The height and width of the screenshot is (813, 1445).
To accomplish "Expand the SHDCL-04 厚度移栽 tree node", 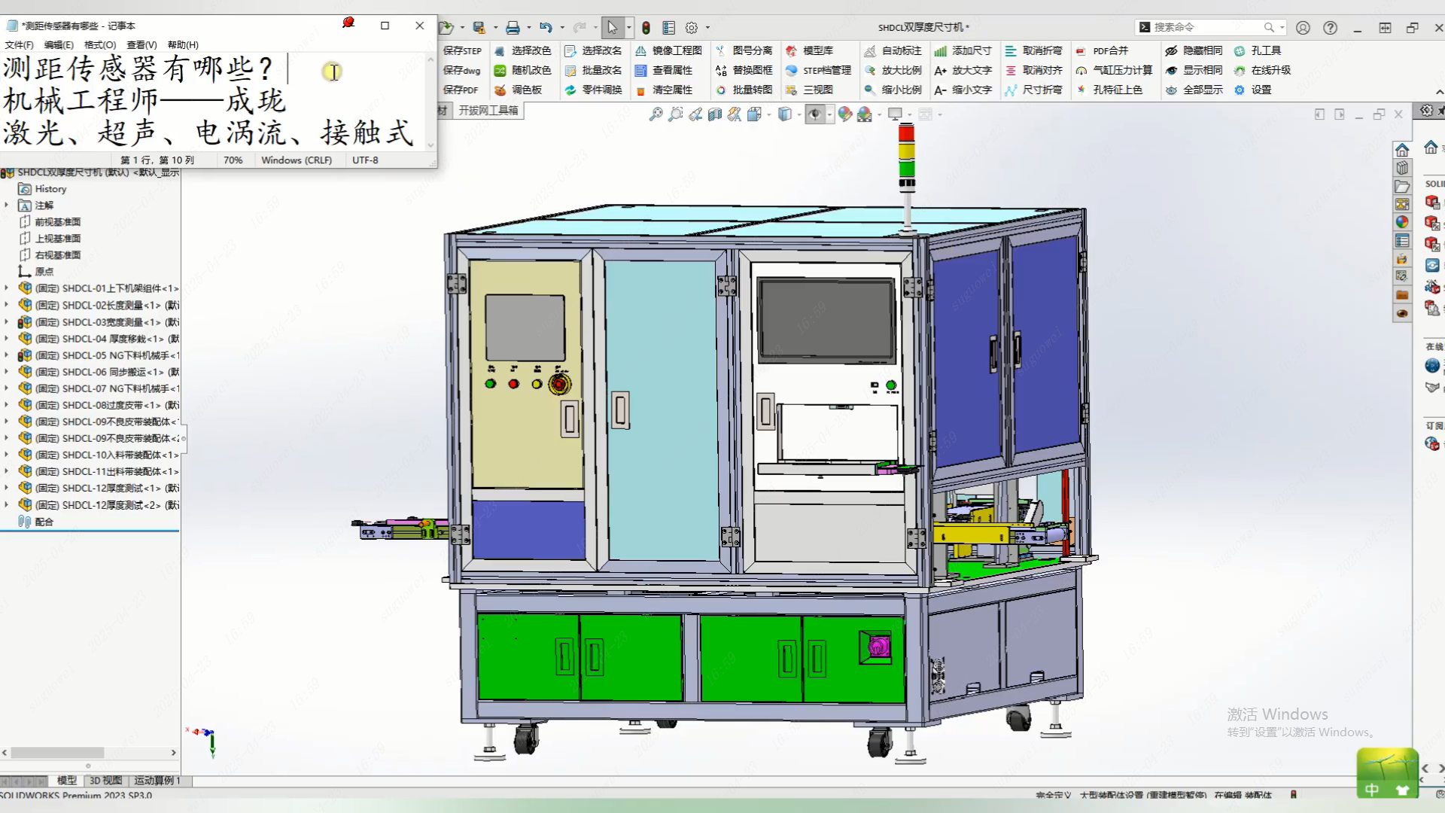I will pos(7,338).
